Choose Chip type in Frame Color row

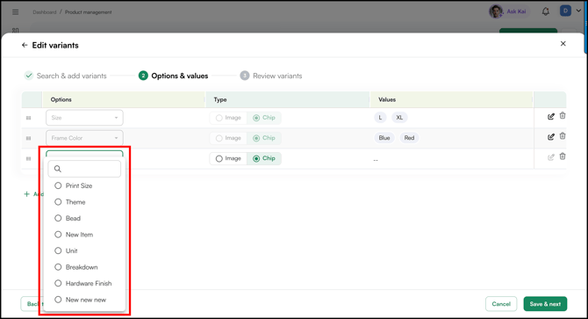[x=264, y=138]
